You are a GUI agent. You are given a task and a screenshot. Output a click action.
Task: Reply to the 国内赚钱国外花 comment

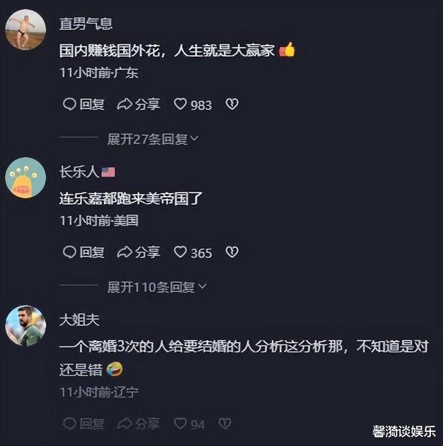click(83, 104)
